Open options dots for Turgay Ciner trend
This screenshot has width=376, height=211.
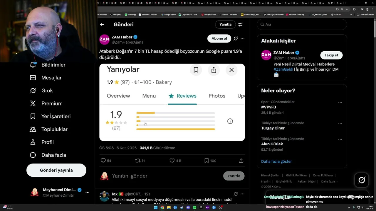(x=340, y=124)
